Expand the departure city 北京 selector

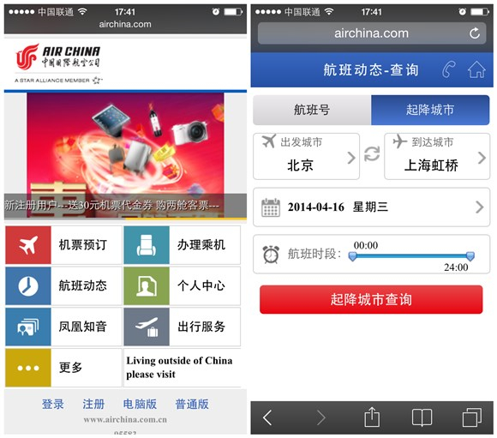[306, 156]
